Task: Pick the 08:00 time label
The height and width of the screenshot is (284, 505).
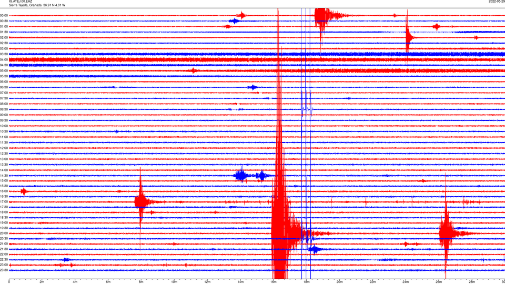Action: pyautogui.click(x=4, y=104)
